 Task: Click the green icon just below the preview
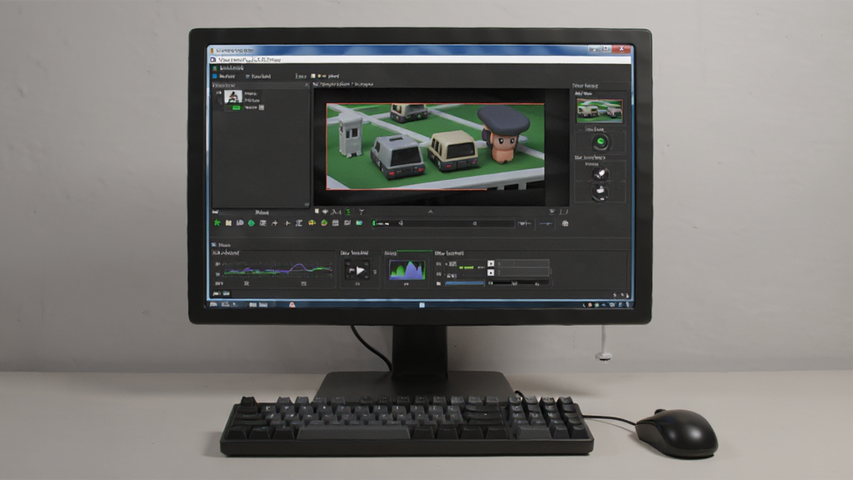(x=348, y=212)
